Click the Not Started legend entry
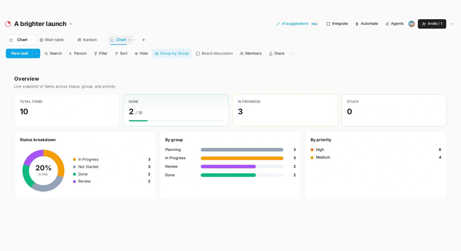This screenshot has height=251, width=461. coord(112,167)
